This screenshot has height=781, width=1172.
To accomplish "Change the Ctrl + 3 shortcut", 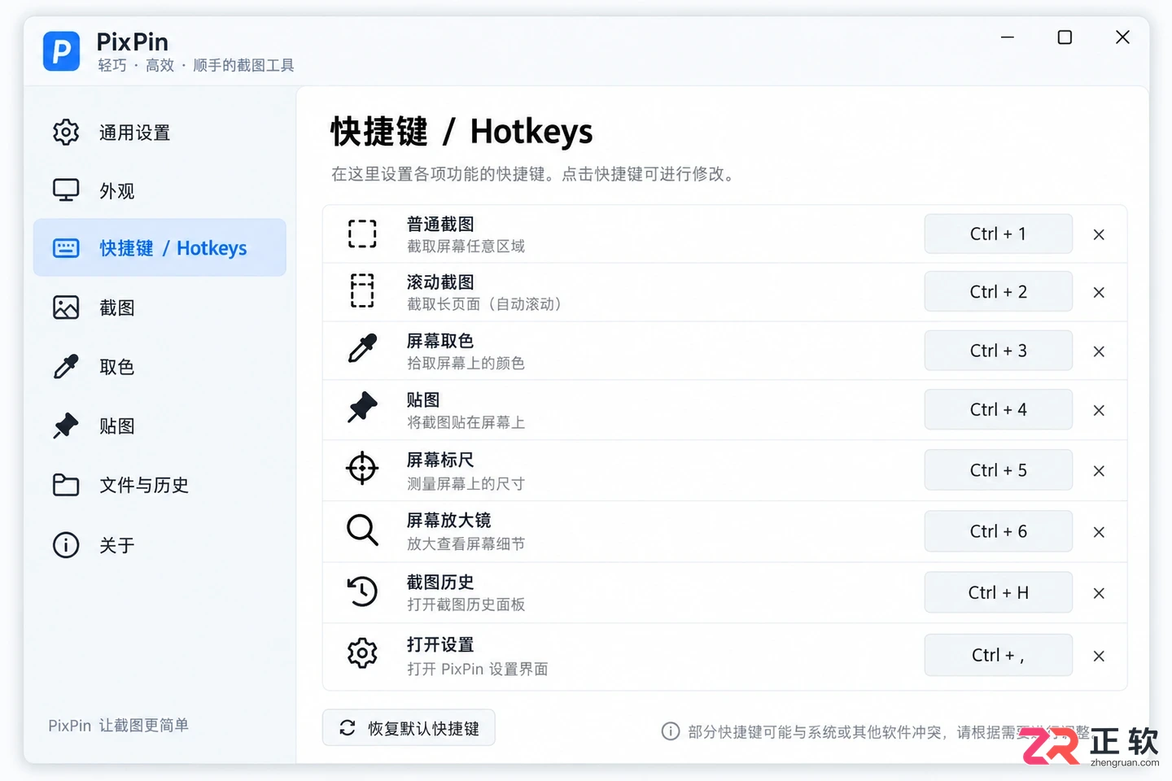I will (x=998, y=351).
